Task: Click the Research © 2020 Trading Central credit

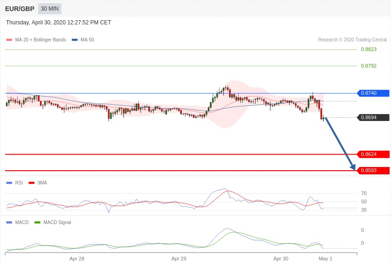Action: pos(352,40)
